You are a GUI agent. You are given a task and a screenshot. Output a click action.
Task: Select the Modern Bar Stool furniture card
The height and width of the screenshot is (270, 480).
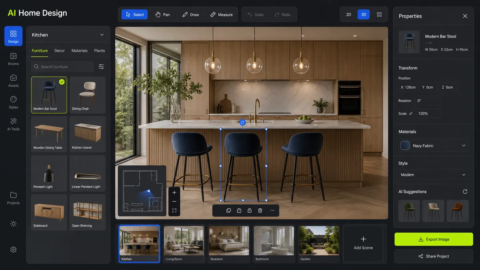[x=49, y=95]
